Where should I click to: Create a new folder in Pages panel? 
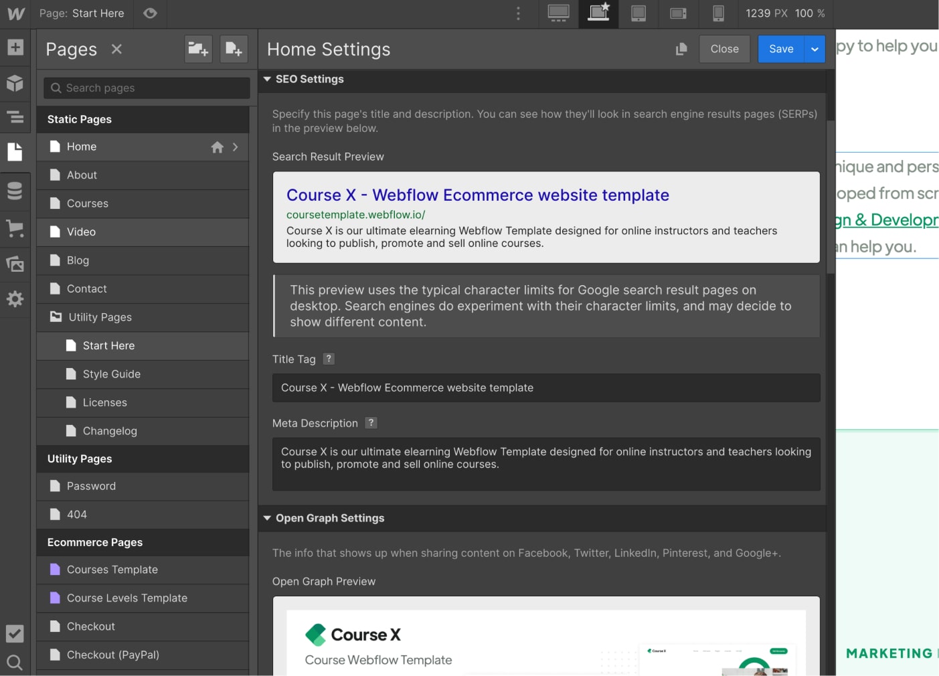click(198, 49)
